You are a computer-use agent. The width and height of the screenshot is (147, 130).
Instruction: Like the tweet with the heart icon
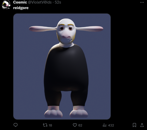pyautogui.click(x=75, y=125)
